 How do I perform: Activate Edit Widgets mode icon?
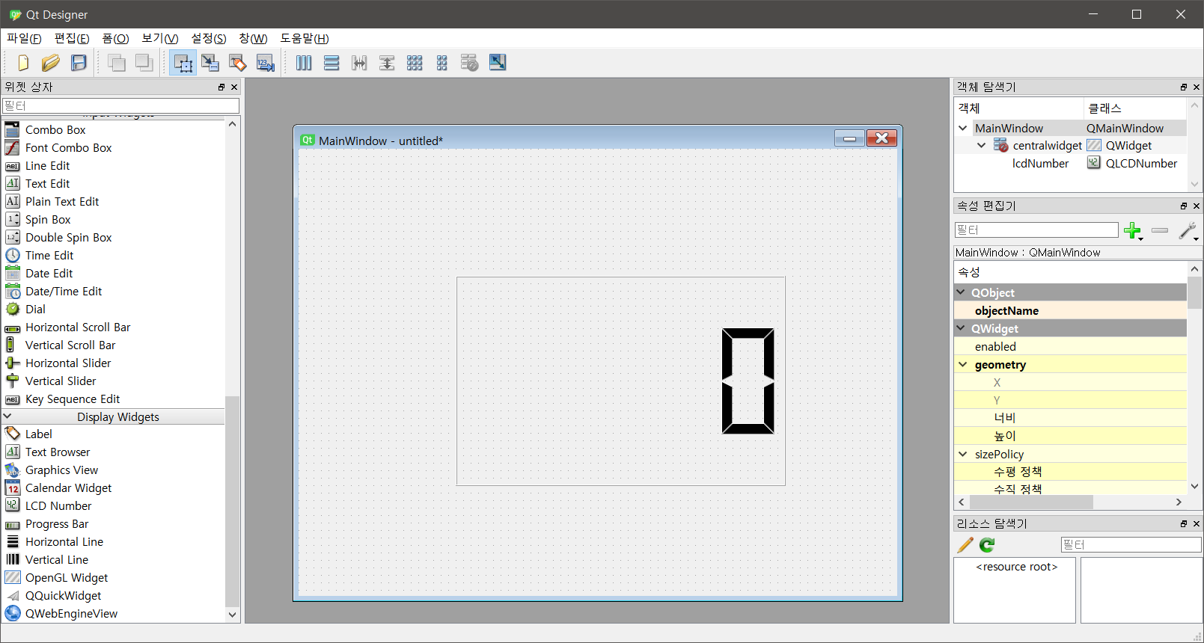pos(183,63)
